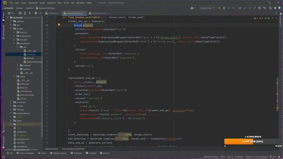Open Python Console tool window
The width and height of the screenshot is (283, 159).
tap(58, 153)
